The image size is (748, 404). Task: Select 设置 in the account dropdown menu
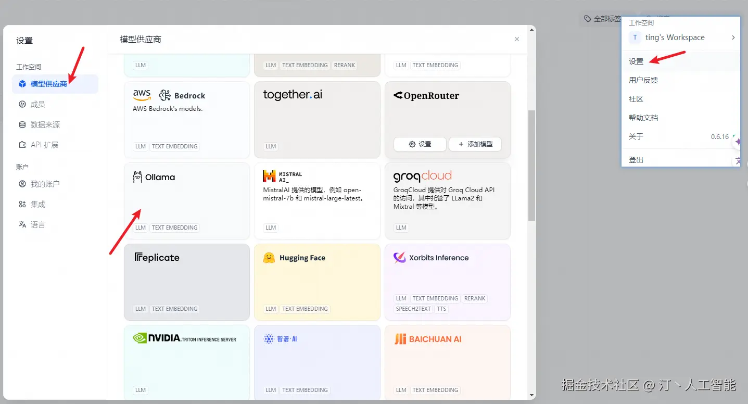point(681,61)
